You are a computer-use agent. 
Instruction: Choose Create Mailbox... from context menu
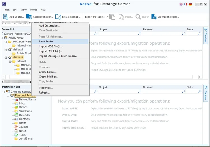[x=60, y=77]
